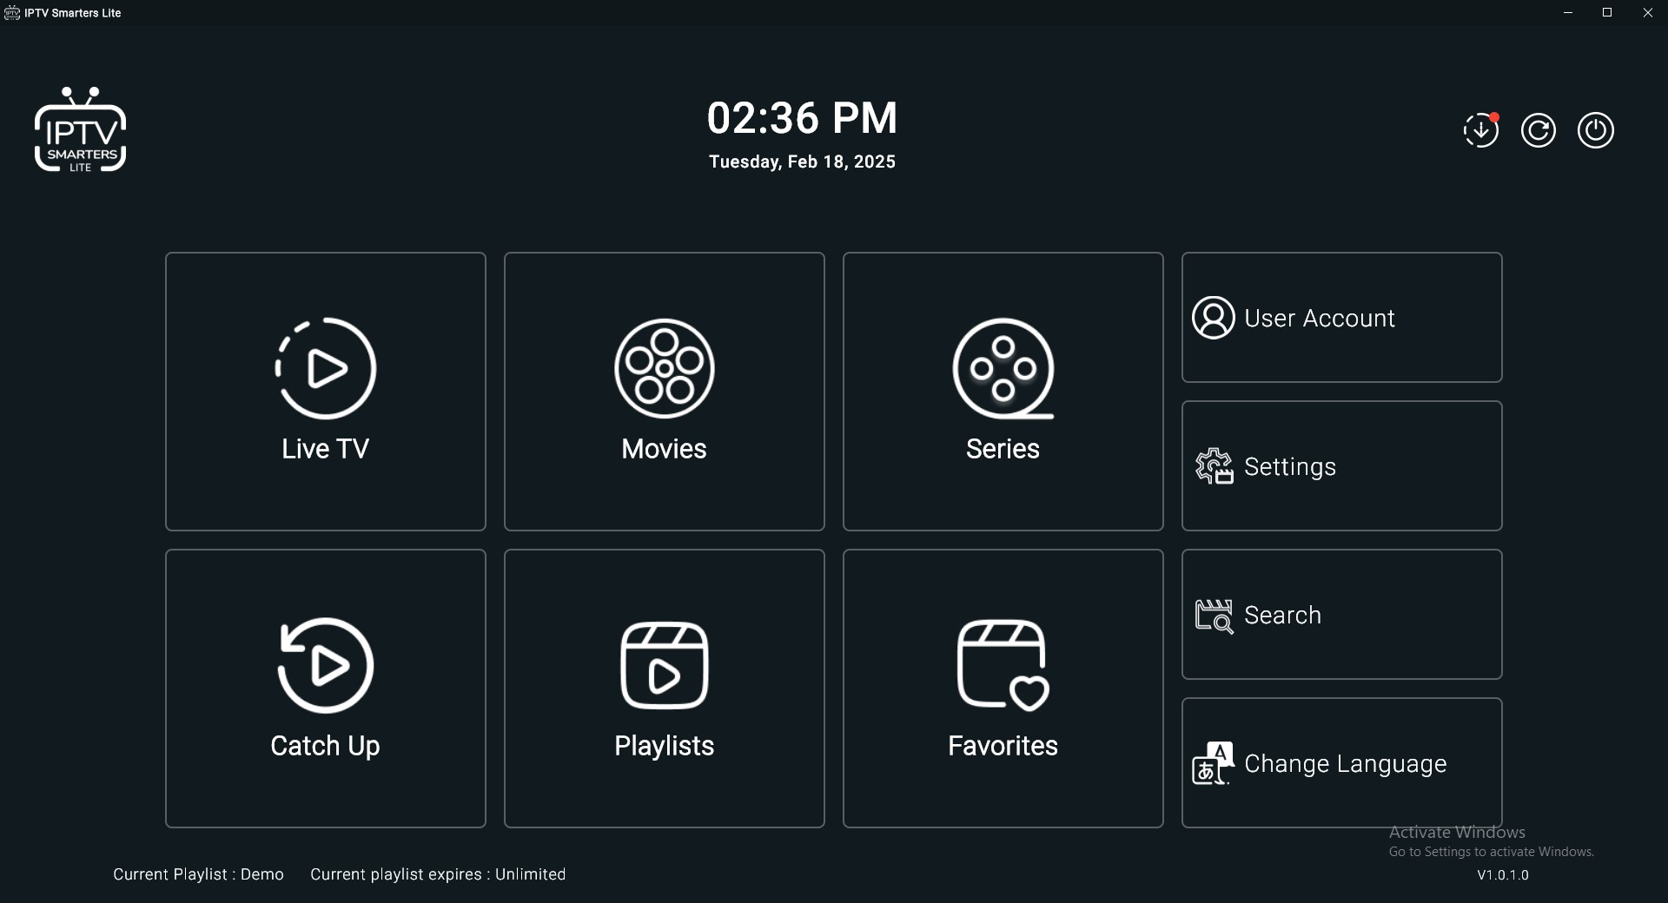Open the Settings menu
Image resolution: width=1668 pixels, height=903 pixels.
1340,466
